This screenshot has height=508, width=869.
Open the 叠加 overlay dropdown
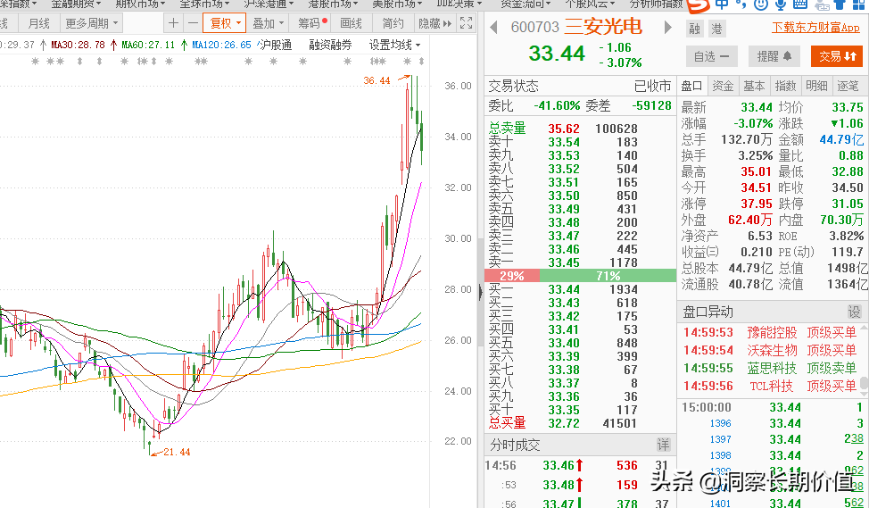(269, 23)
